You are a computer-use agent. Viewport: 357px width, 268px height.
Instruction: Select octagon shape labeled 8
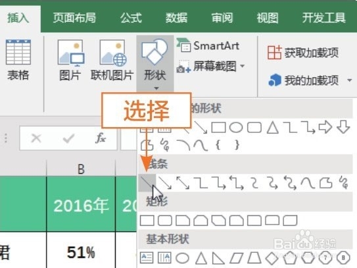coord(343,257)
